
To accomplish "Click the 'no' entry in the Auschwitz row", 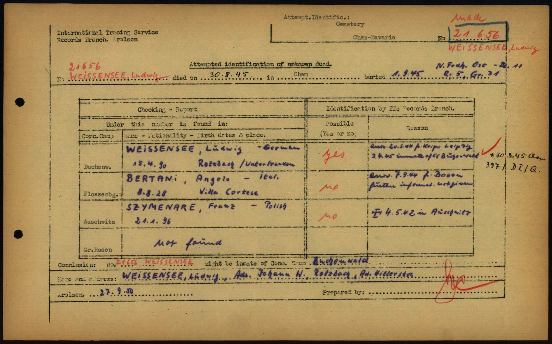I will (328, 216).
